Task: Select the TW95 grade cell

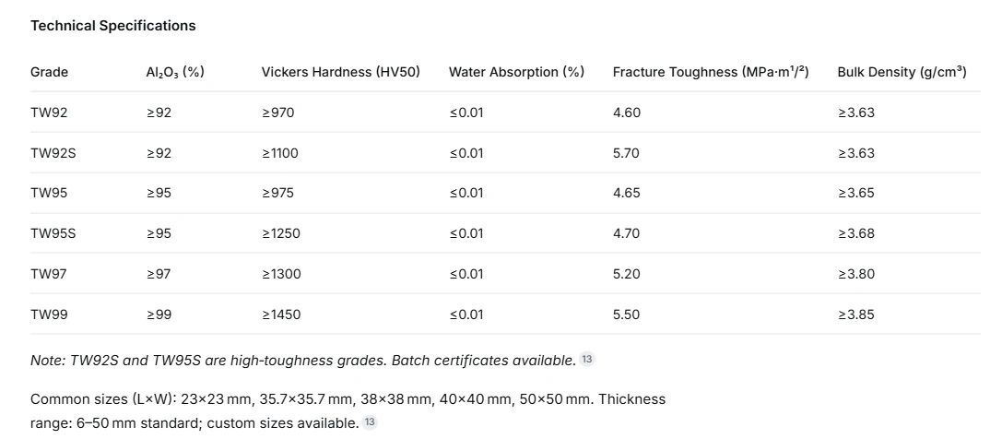Action: click(x=49, y=193)
